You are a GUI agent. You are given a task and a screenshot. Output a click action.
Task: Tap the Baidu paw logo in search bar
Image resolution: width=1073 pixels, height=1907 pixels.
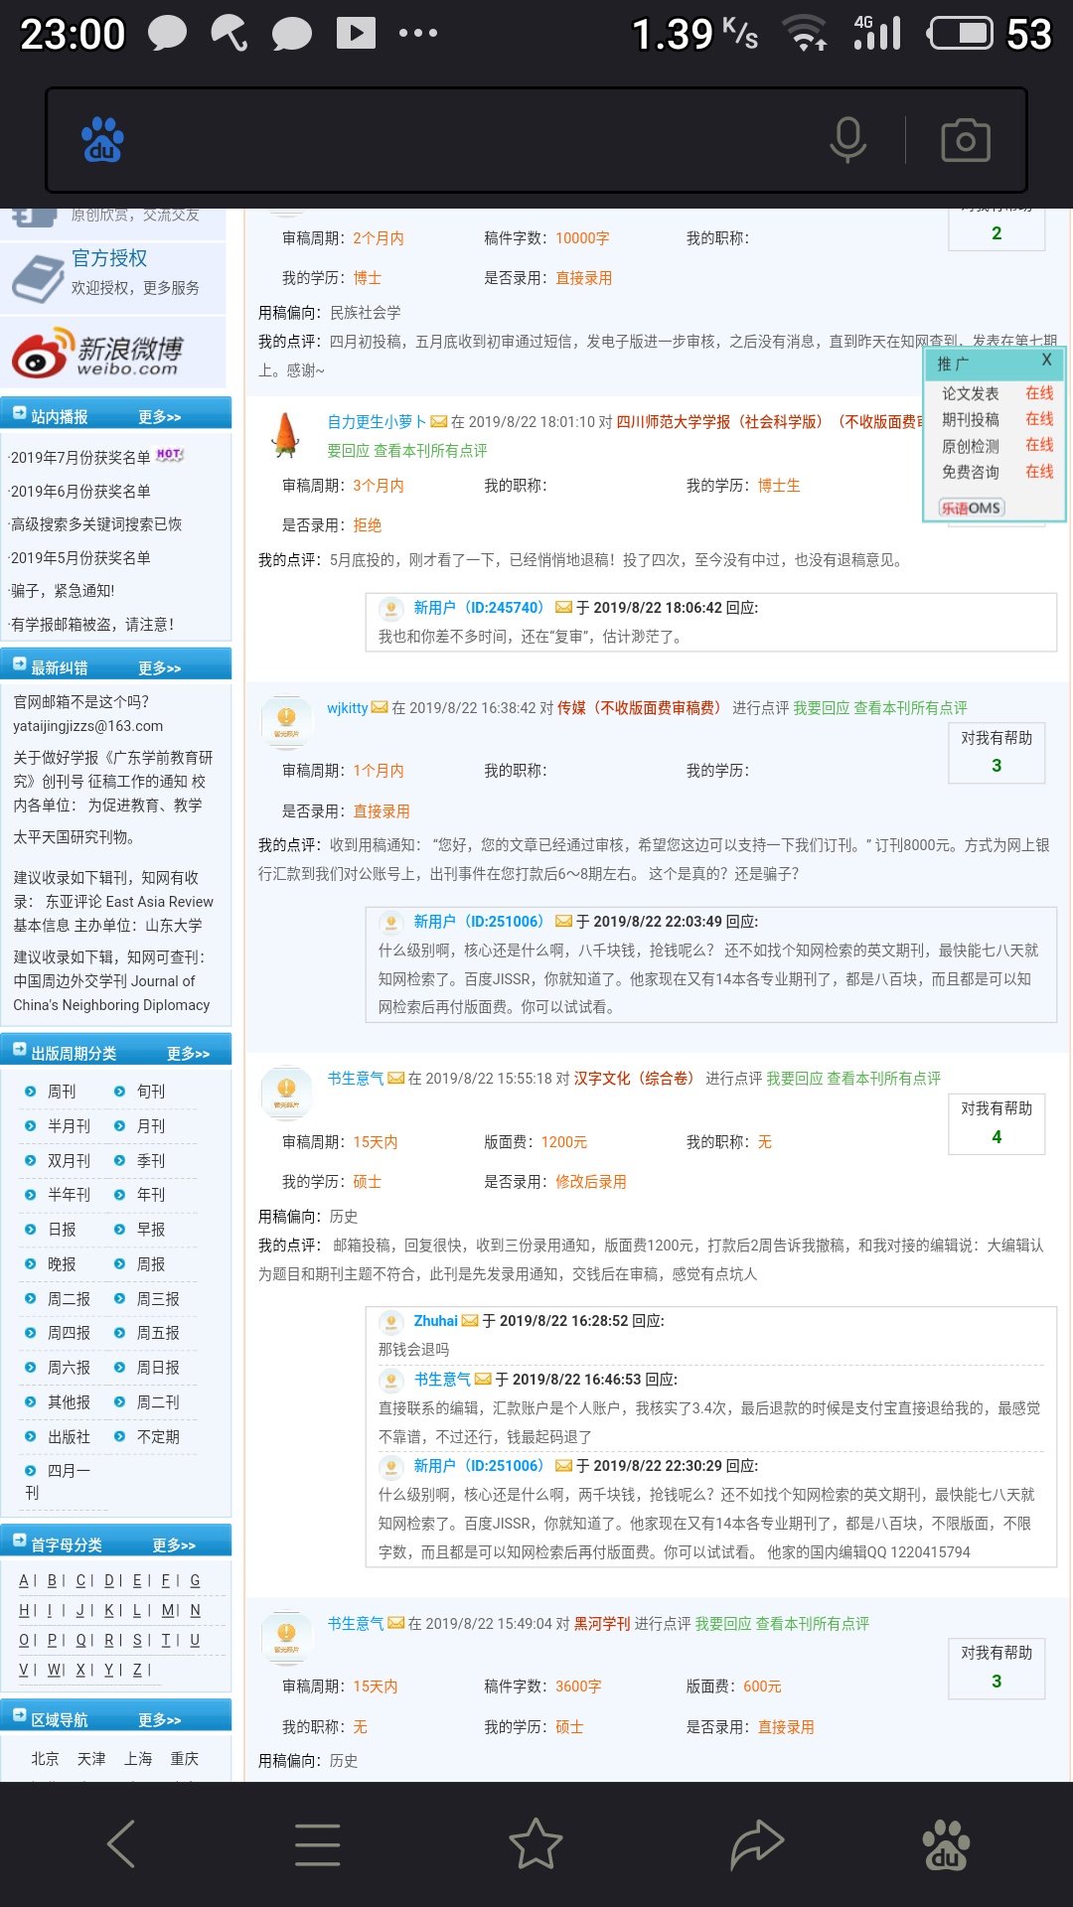(x=102, y=140)
